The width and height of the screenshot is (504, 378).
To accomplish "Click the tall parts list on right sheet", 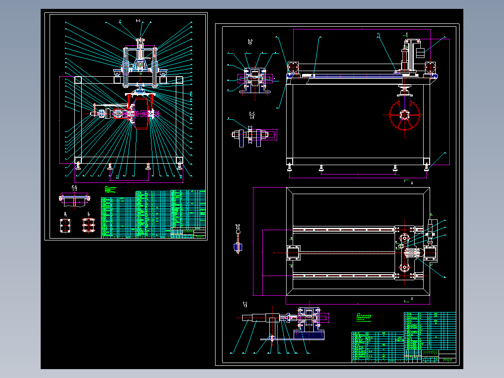I will (x=430, y=331).
